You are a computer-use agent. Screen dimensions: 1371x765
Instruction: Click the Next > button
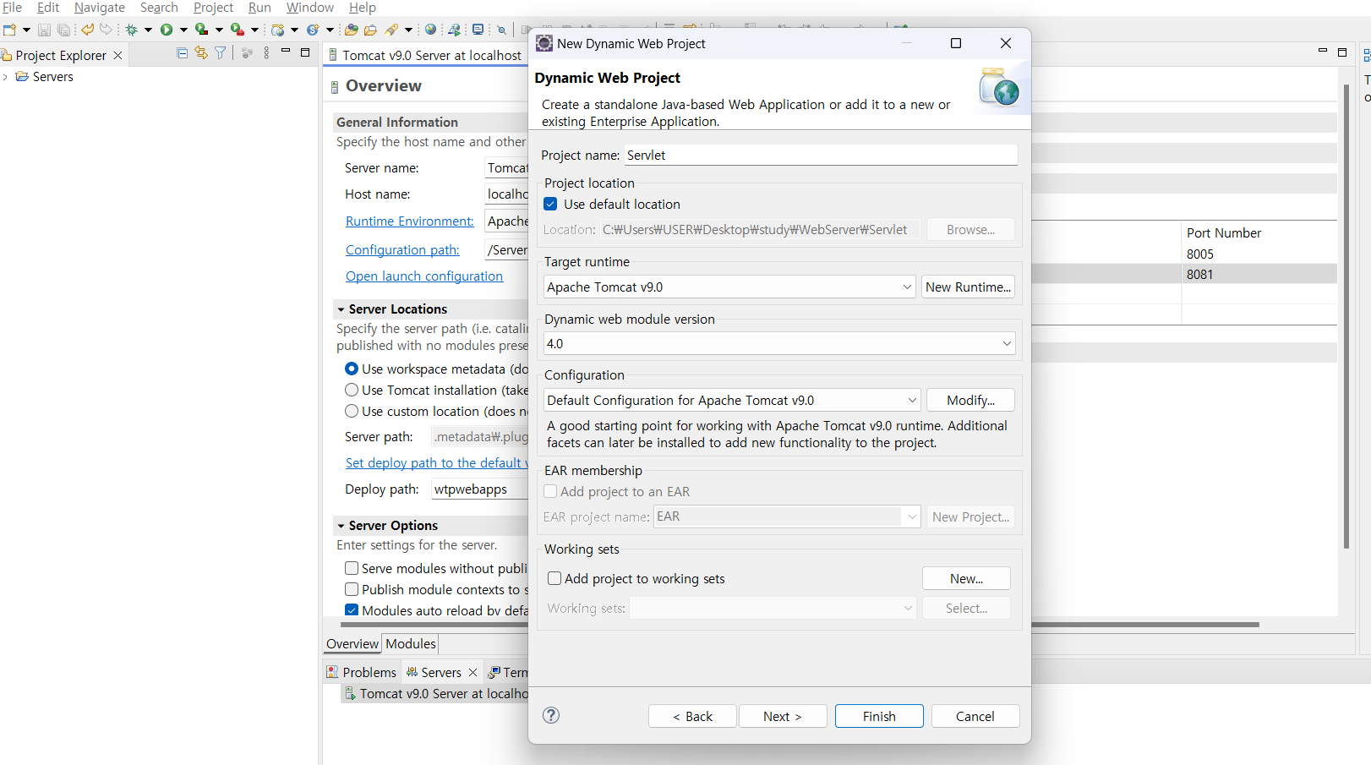tap(783, 716)
